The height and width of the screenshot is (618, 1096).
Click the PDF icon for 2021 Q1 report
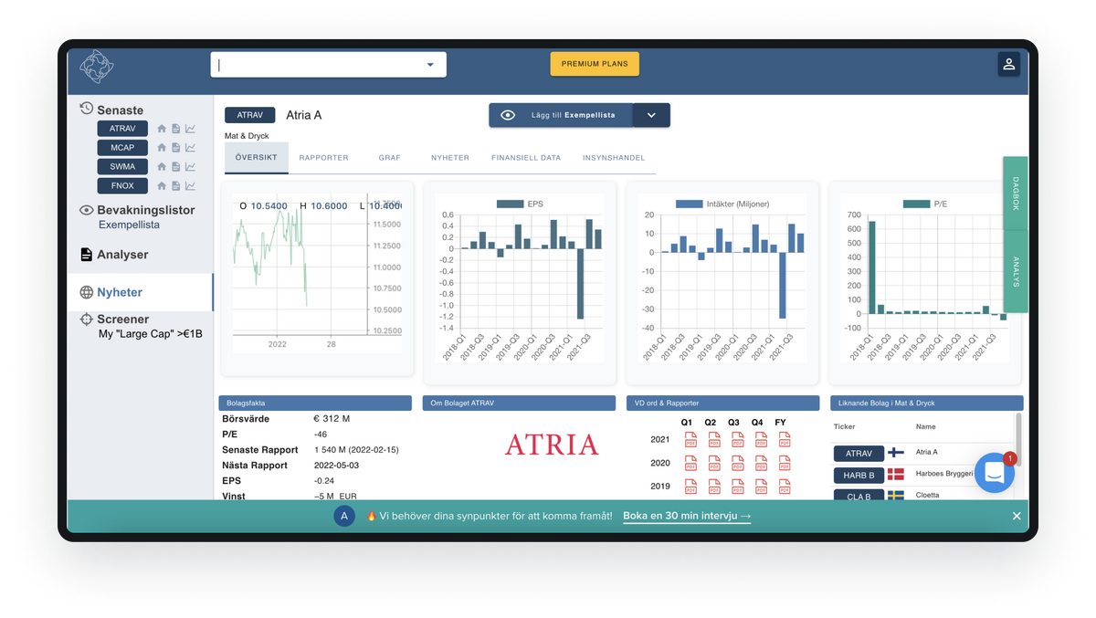pos(691,439)
